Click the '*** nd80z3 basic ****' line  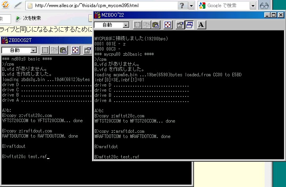27,59
